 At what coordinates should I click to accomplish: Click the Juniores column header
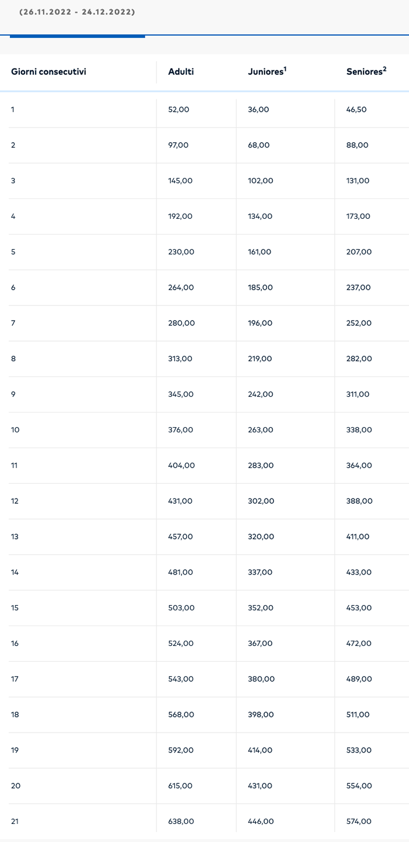point(265,72)
